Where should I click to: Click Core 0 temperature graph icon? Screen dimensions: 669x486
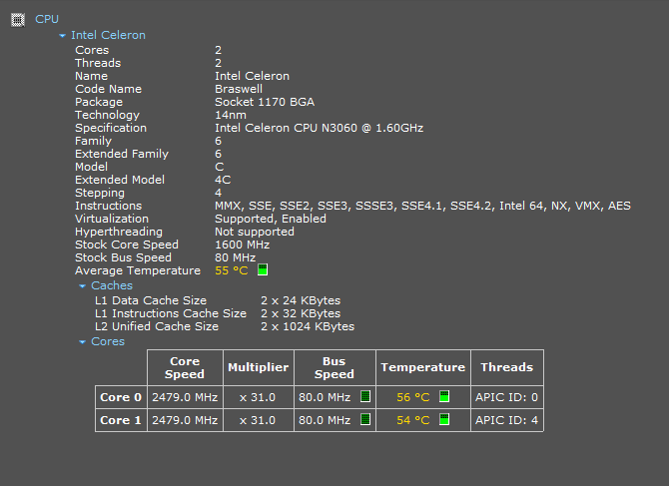click(444, 396)
